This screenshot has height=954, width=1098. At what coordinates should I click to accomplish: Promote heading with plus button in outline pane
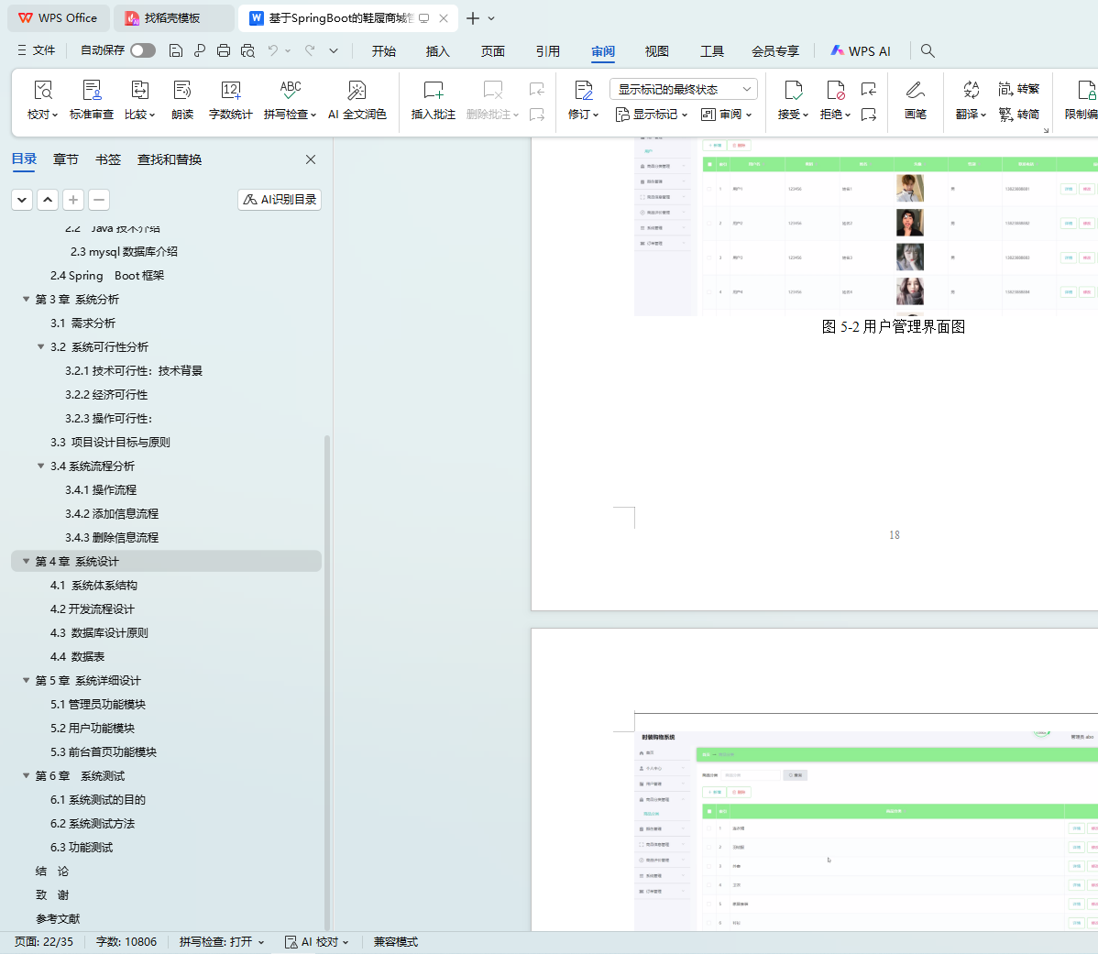click(x=72, y=200)
